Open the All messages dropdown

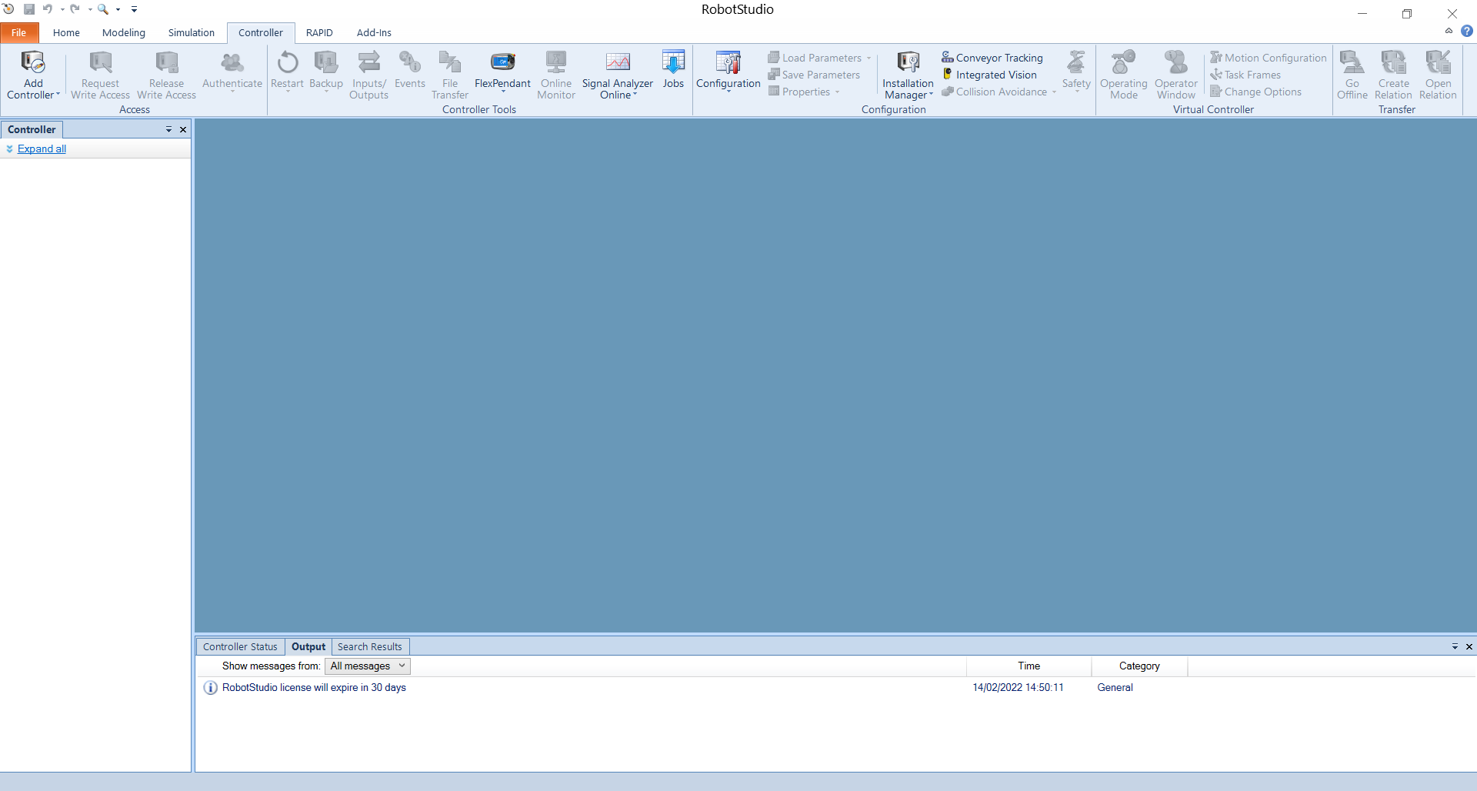[368, 666]
